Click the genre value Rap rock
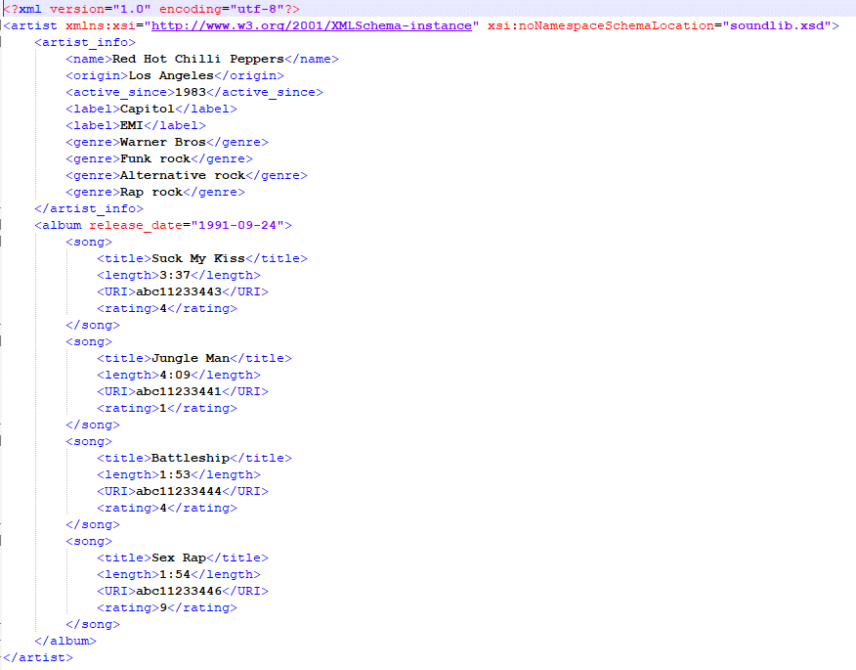The image size is (856, 670). pos(151,193)
